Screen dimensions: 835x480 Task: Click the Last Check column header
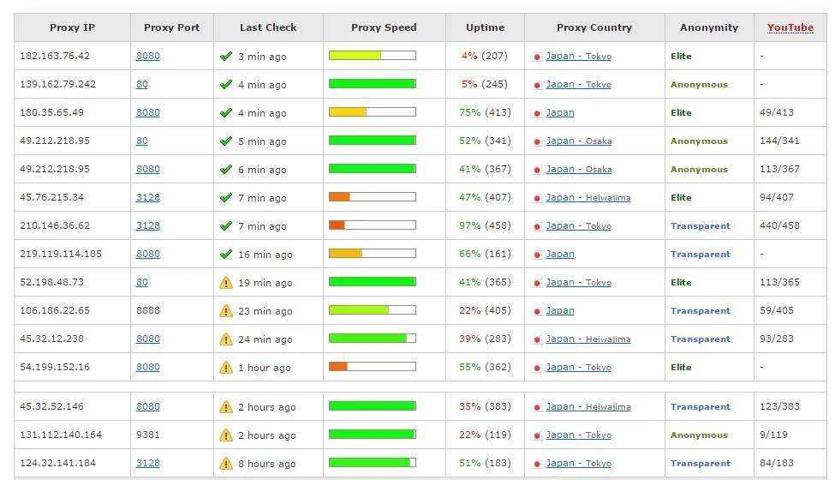[268, 27]
